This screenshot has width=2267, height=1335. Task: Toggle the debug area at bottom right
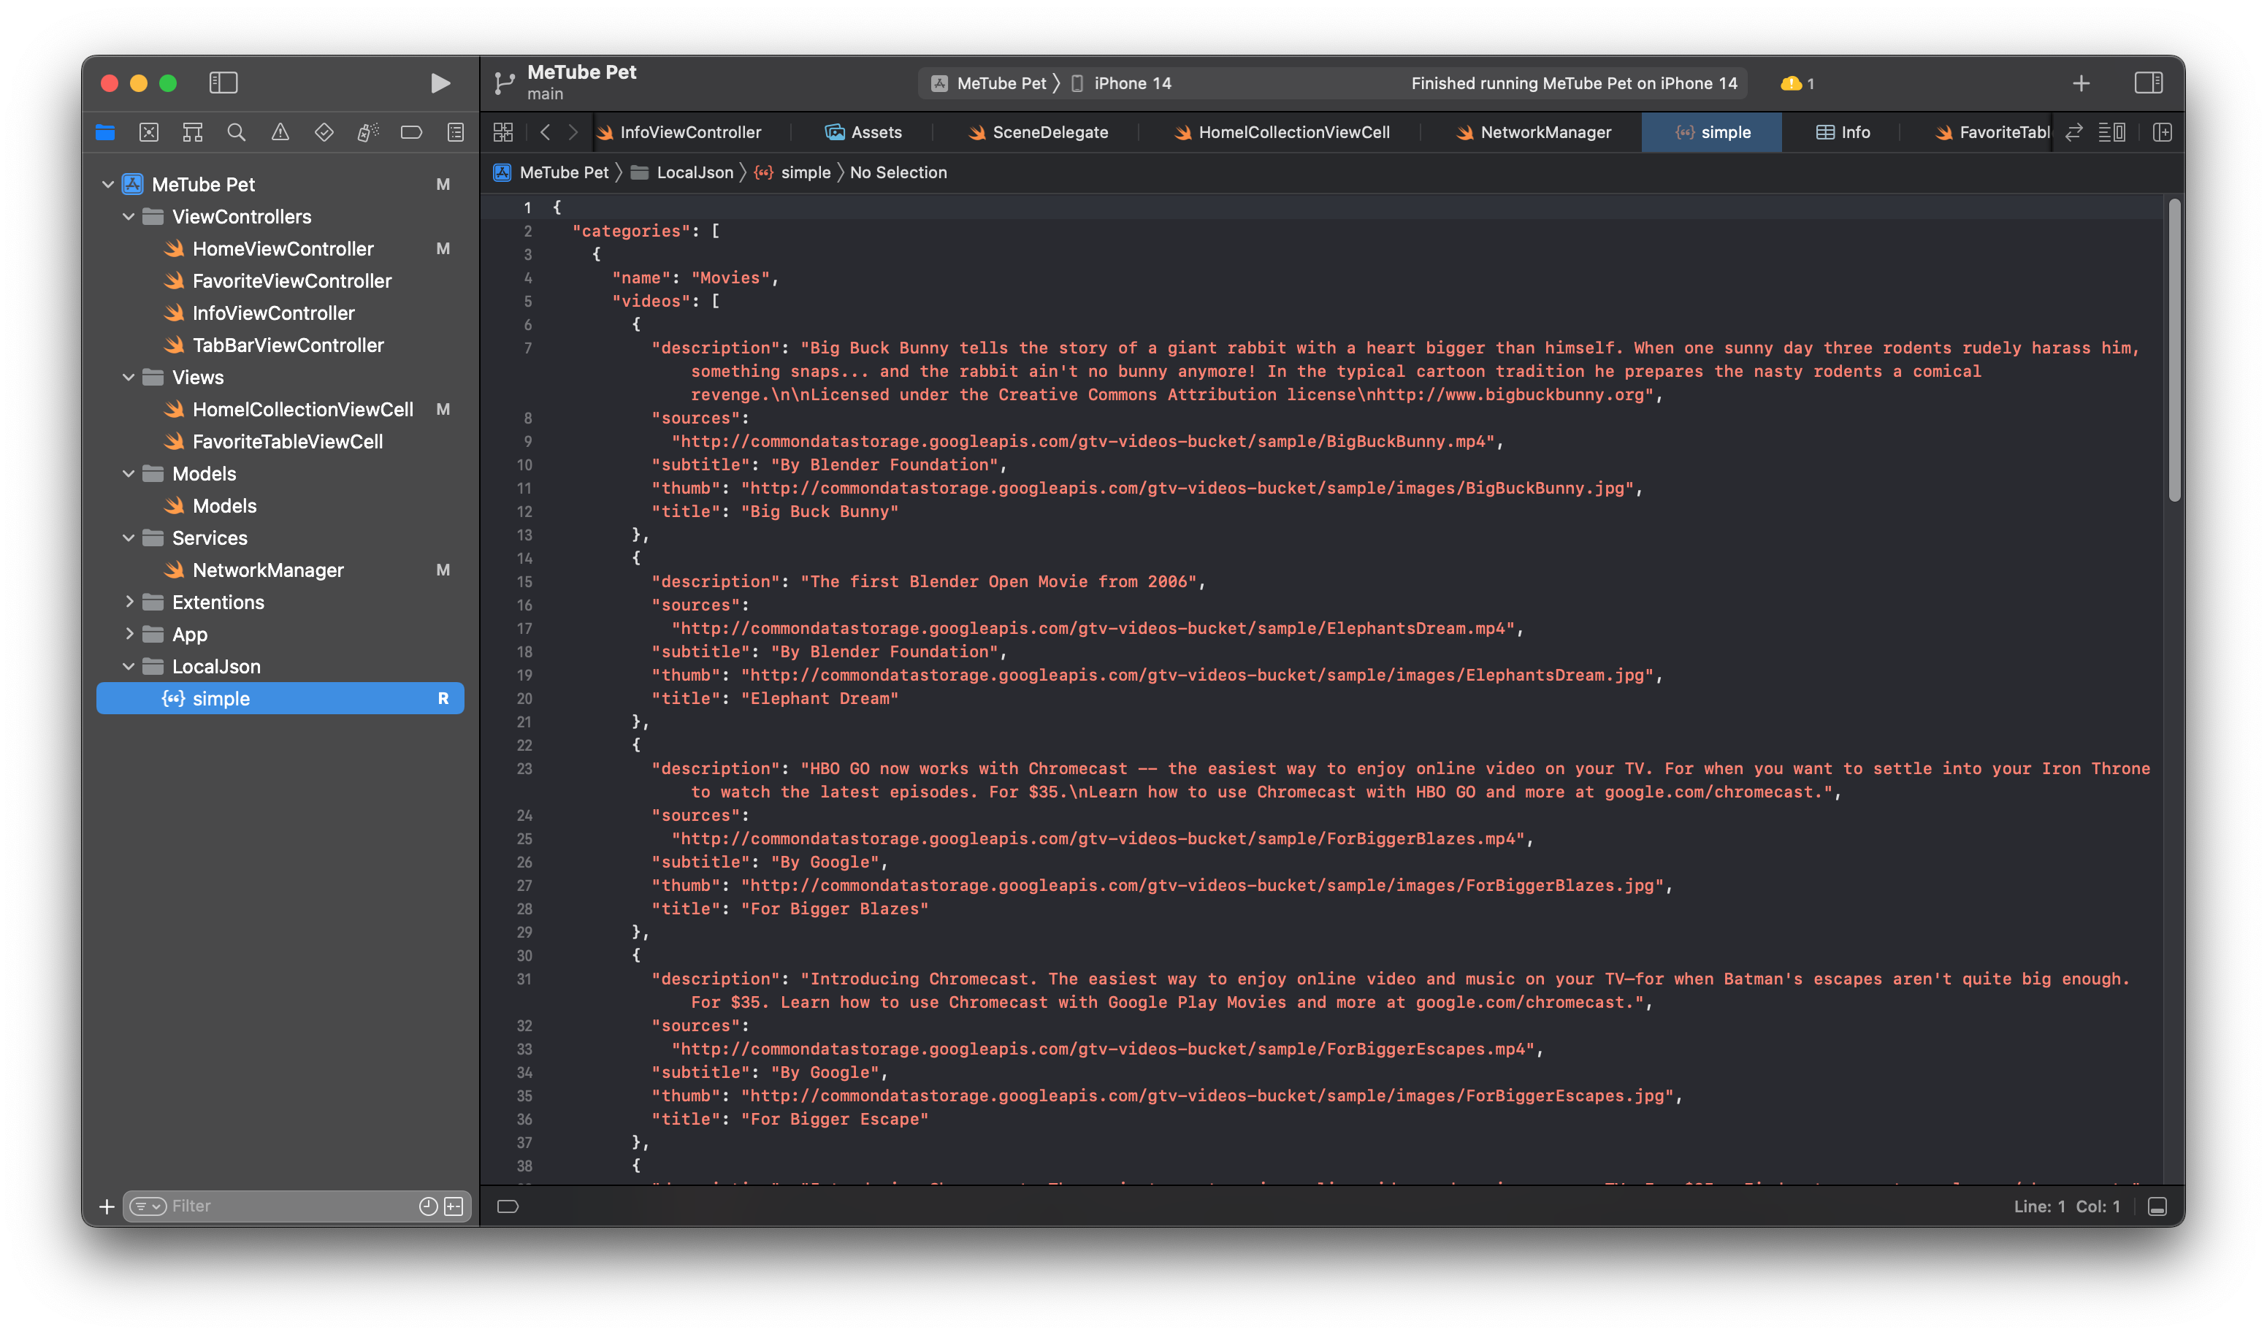click(x=2157, y=1206)
